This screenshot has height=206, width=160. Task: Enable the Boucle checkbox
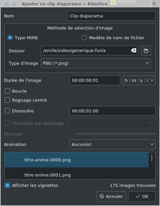click(7, 91)
